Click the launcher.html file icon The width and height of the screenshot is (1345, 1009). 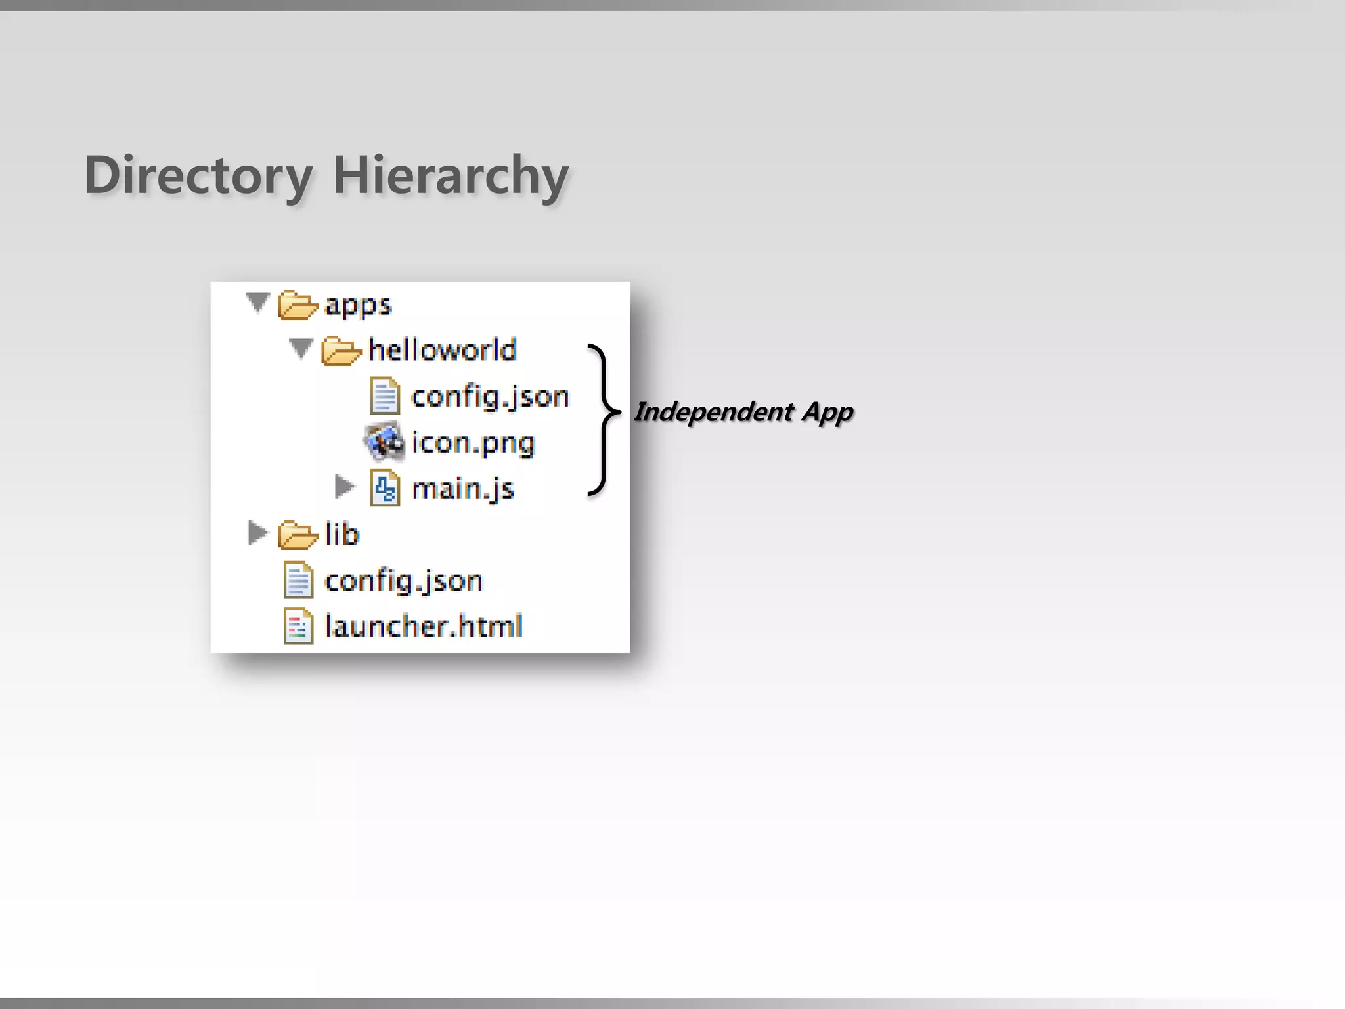pos(298,626)
